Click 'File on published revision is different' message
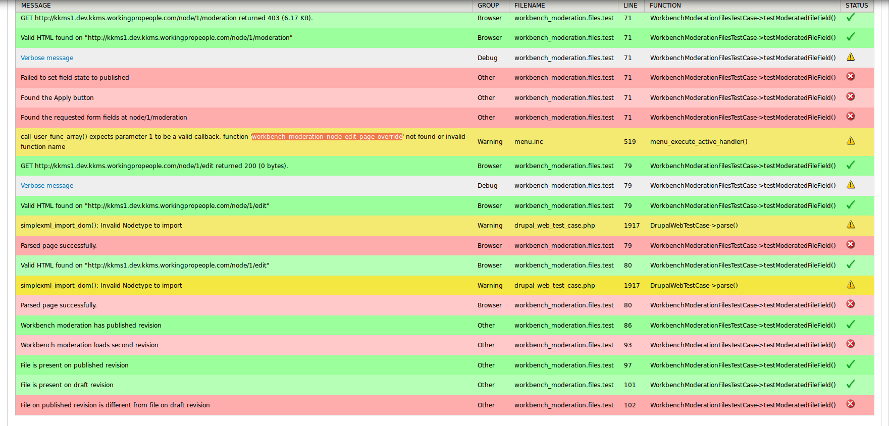Image resolution: width=889 pixels, height=426 pixels. (x=115, y=405)
